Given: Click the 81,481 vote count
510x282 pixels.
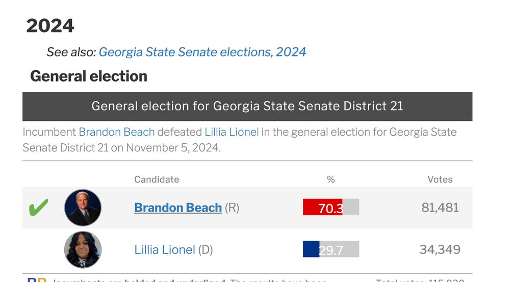Looking at the screenshot, I should [440, 208].
